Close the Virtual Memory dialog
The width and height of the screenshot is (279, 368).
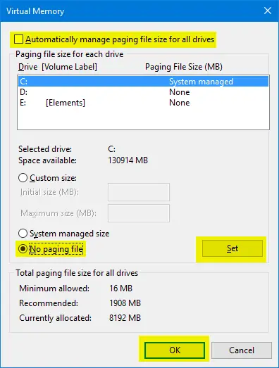click(268, 11)
